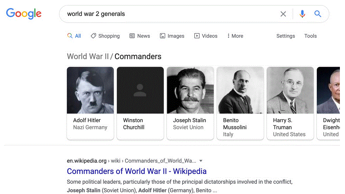Click the World War II breadcrumb link
This screenshot has width=345, height=194.
click(x=88, y=57)
